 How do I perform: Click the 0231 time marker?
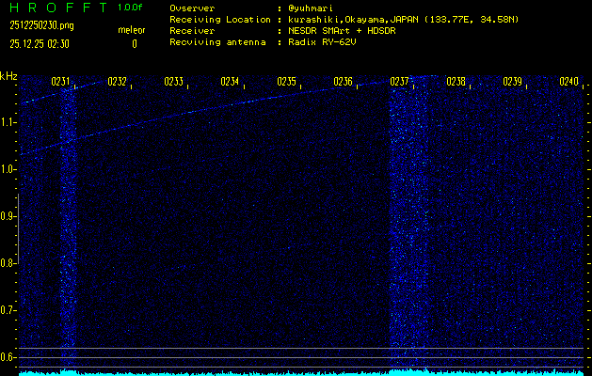click(61, 82)
